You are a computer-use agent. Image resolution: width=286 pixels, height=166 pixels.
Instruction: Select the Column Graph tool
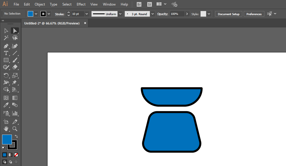[x=15, y=113]
